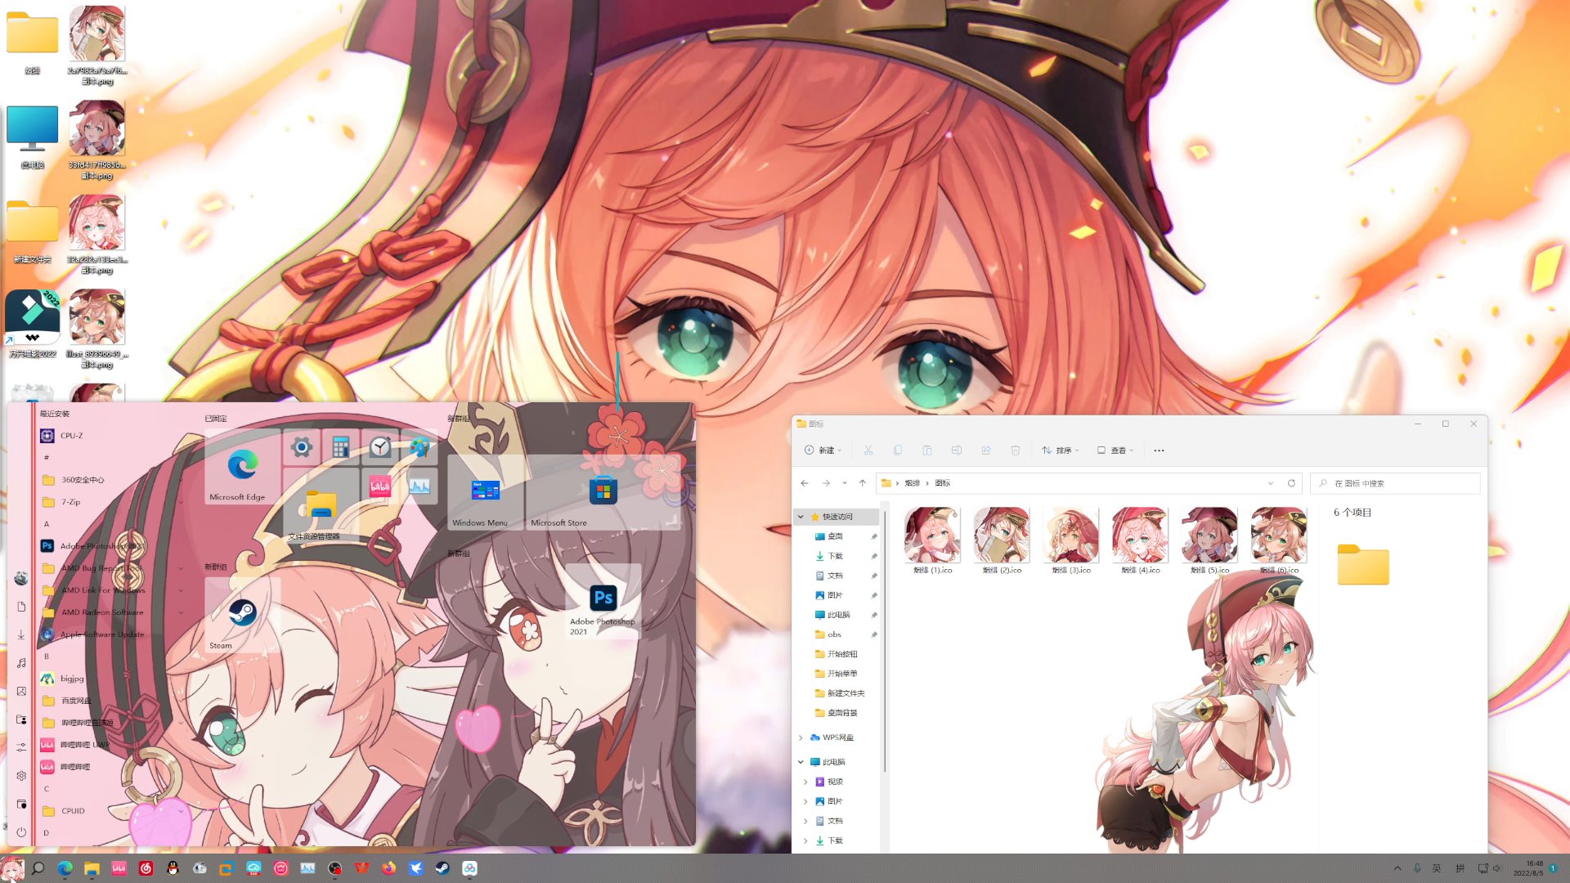Click the power icon in the start menu sidebar
The width and height of the screenshot is (1570, 883).
21,832
